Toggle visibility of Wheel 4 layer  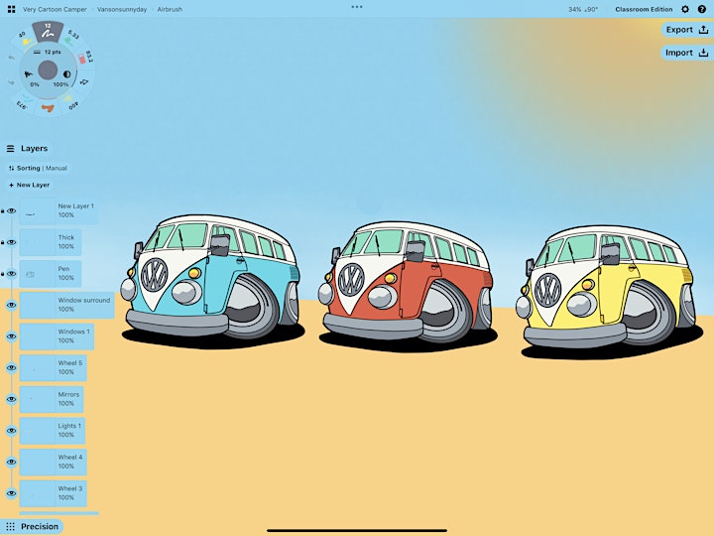12,463
